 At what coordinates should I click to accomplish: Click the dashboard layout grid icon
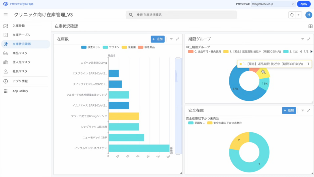(310, 26)
